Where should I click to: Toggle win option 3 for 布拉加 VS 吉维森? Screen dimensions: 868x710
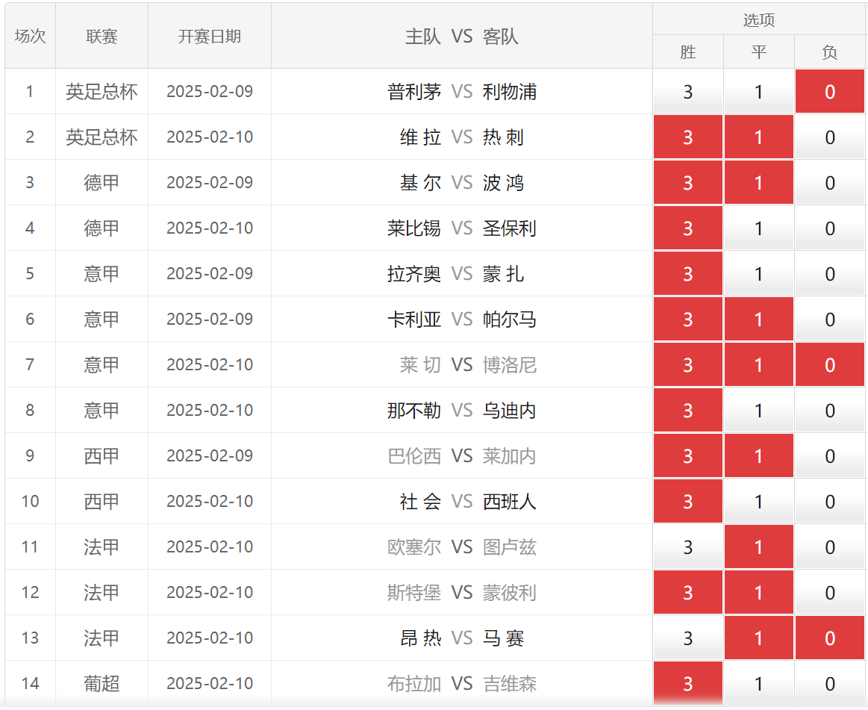(x=687, y=683)
